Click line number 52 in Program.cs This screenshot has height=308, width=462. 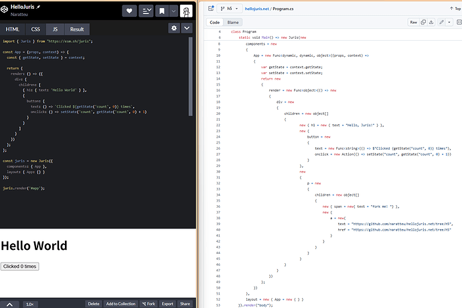(218, 299)
